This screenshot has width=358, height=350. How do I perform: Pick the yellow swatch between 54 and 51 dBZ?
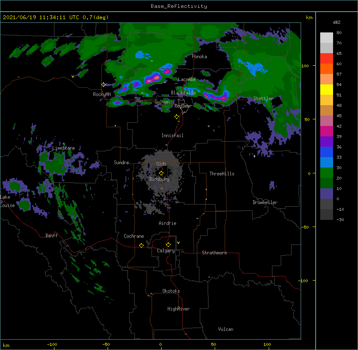pyautogui.click(x=326, y=90)
